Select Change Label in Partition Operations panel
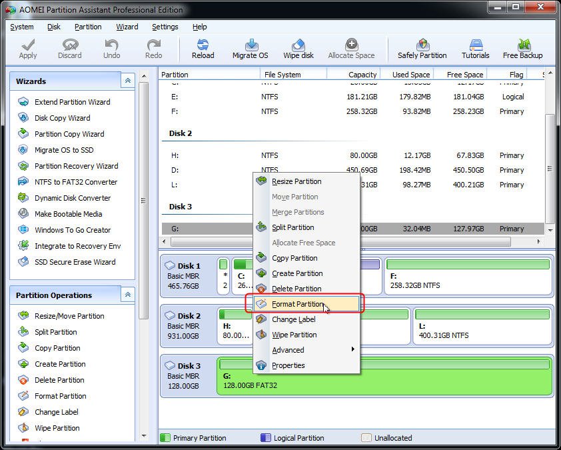 (x=48, y=412)
